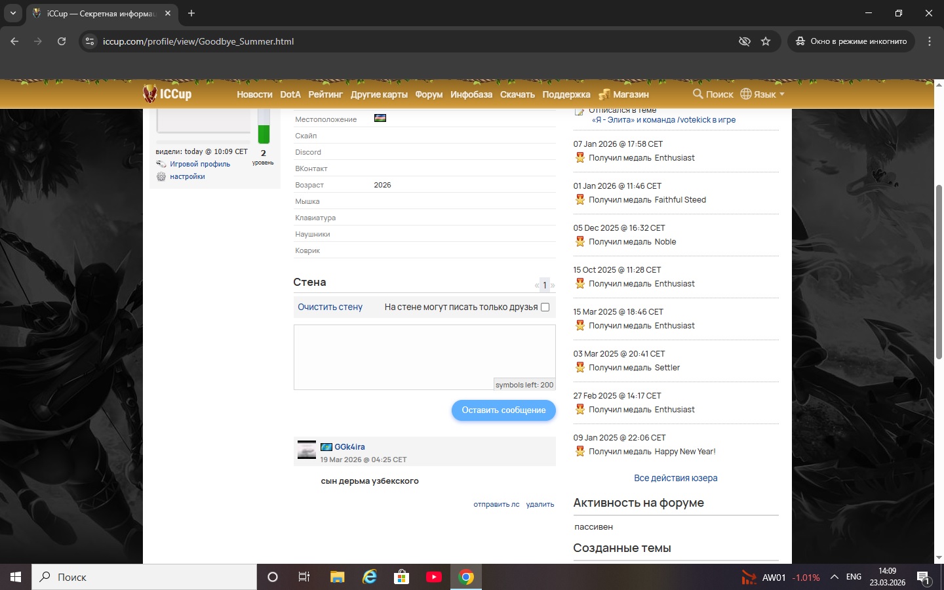The width and height of the screenshot is (944, 590).
Task: Open the Поддержка menu
Action: coord(566,94)
